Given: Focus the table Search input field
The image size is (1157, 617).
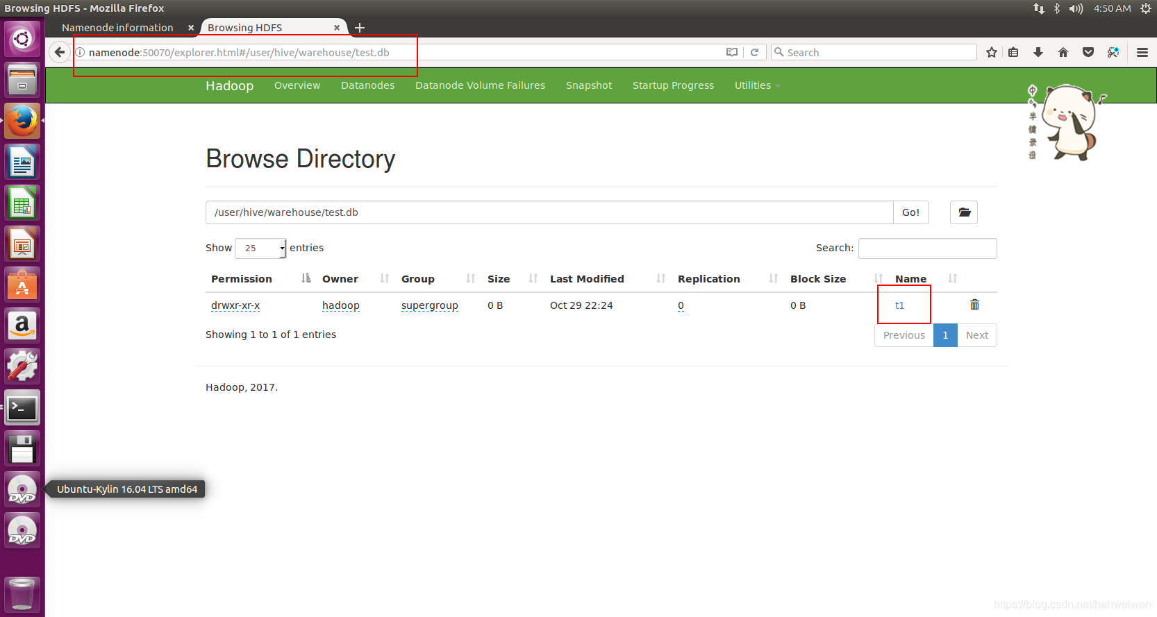Looking at the screenshot, I should [x=928, y=248].
